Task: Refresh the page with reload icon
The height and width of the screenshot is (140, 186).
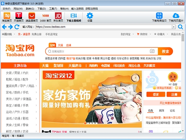Action: pos(17,27)
